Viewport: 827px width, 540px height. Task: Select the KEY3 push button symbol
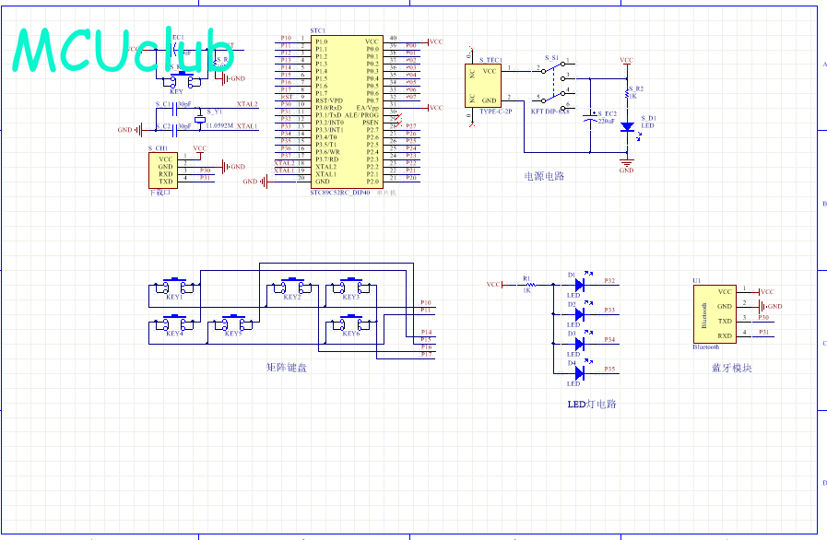(x=351, y=287)
